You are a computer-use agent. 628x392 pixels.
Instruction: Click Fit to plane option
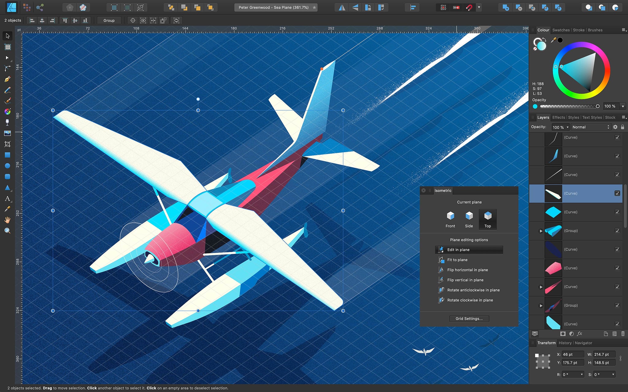(x=457, y=260)
